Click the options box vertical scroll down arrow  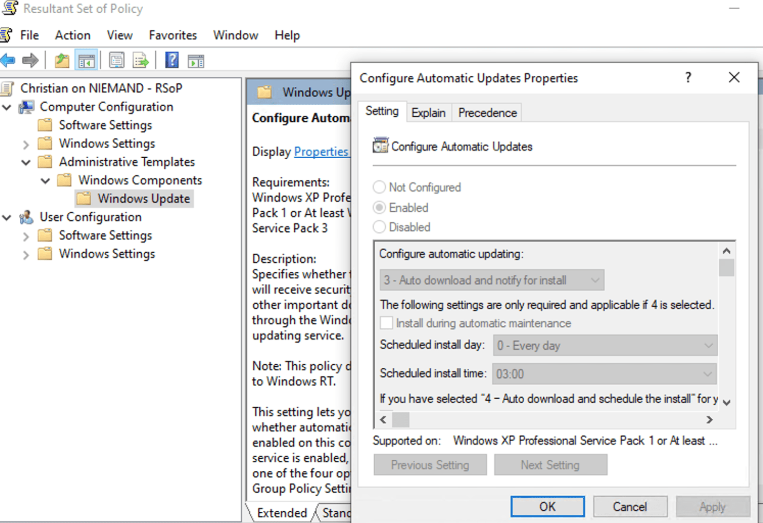pyautogui.click(x=726, y=403)
